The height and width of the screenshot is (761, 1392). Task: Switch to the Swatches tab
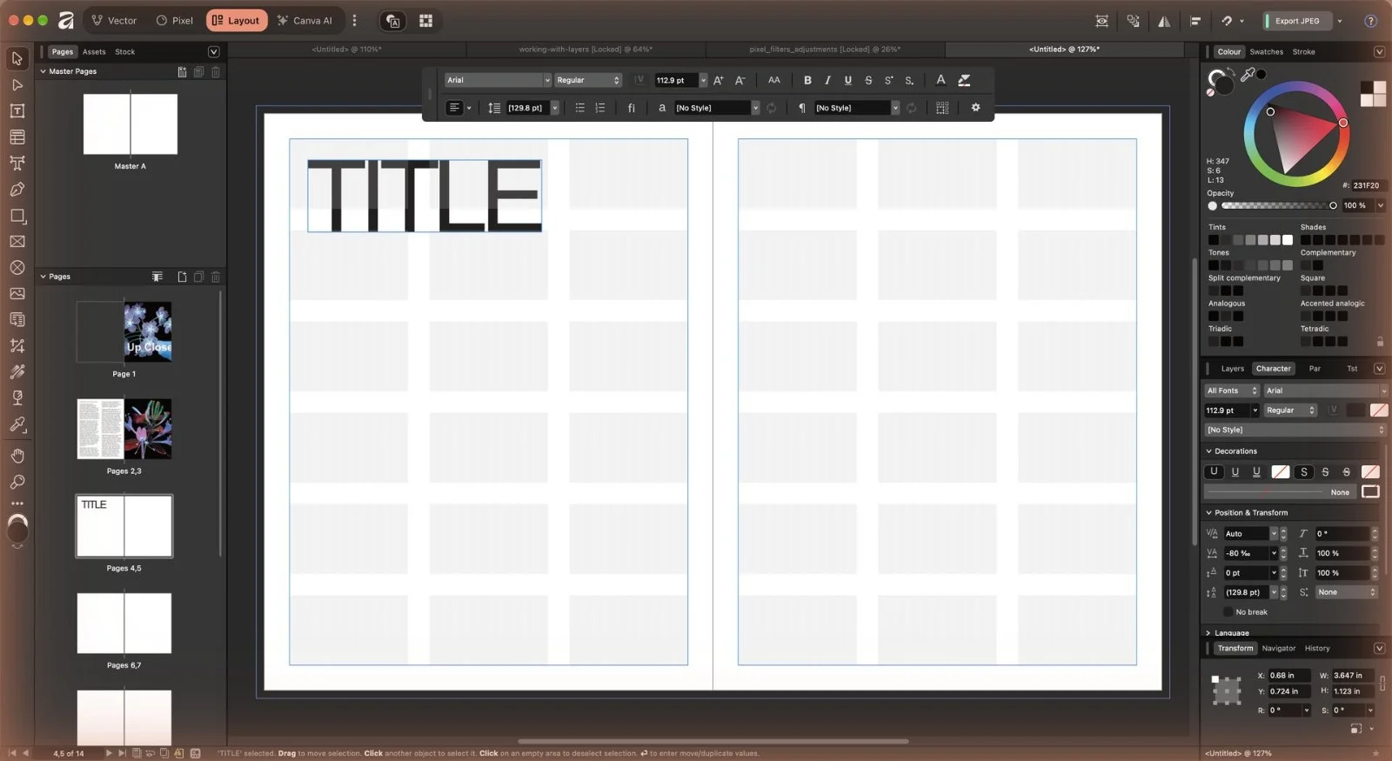[1267, 52]
